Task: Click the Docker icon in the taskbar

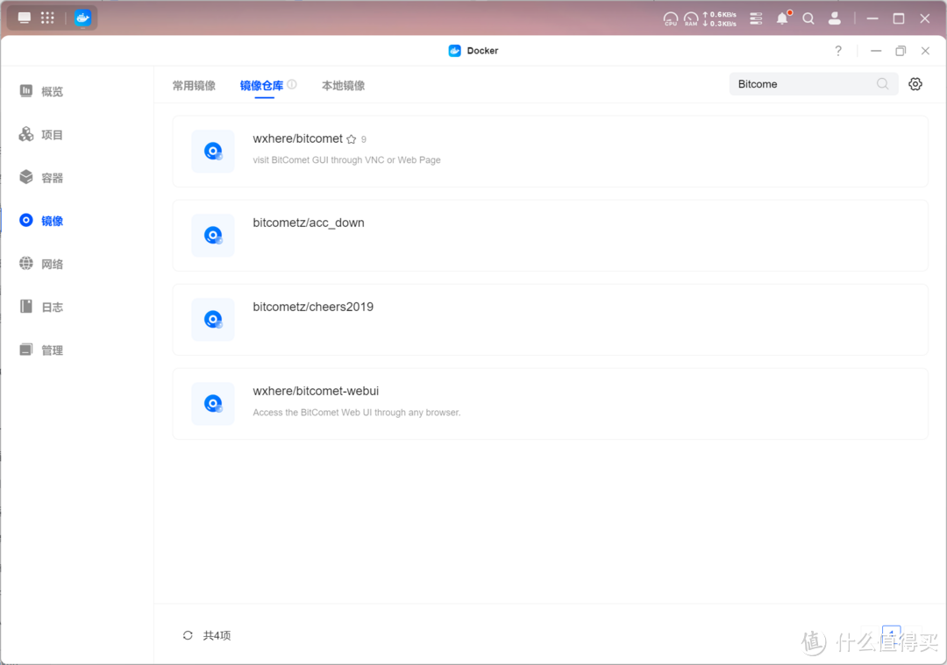Action: [x=82, y=17]
